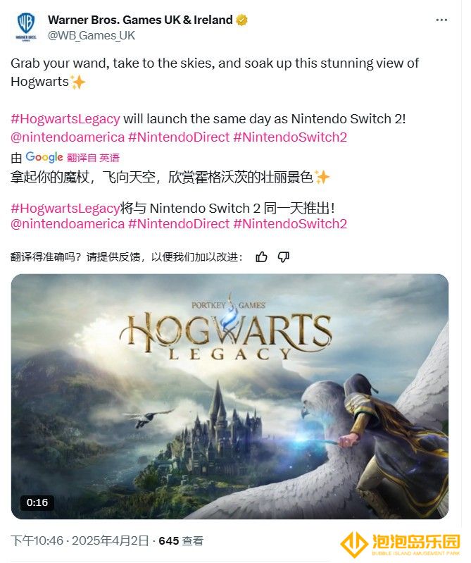Click the 翻译自 英语 translation source link

point(93,158)
